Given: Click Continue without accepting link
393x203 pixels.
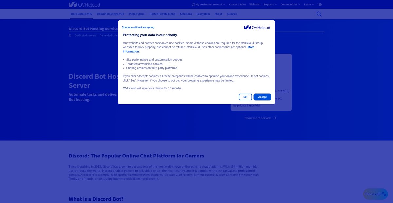Looking at the screenshot, I should point(138,27).
